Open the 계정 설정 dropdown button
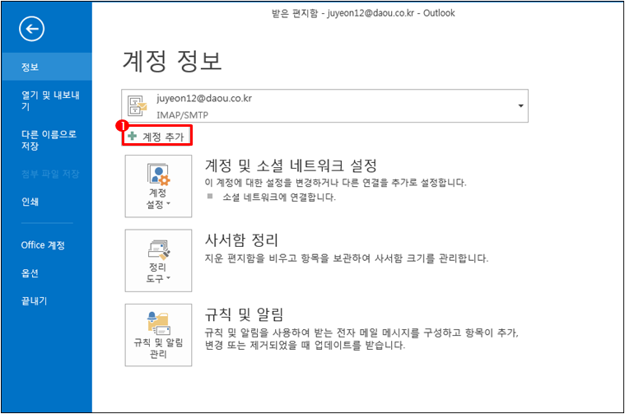625x414 pixels. tap(158, 186)
